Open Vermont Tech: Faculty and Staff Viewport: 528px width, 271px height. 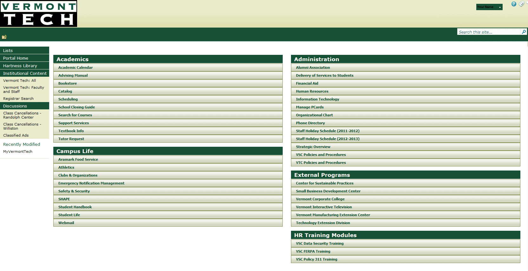pyautogui.click(x=23, y=89)
